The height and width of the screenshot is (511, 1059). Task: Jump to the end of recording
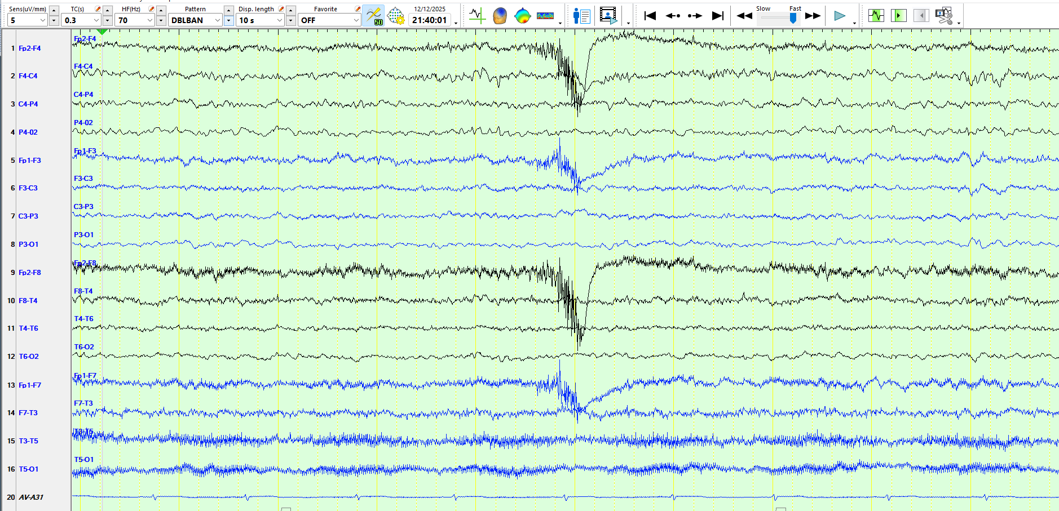point(718,16)
